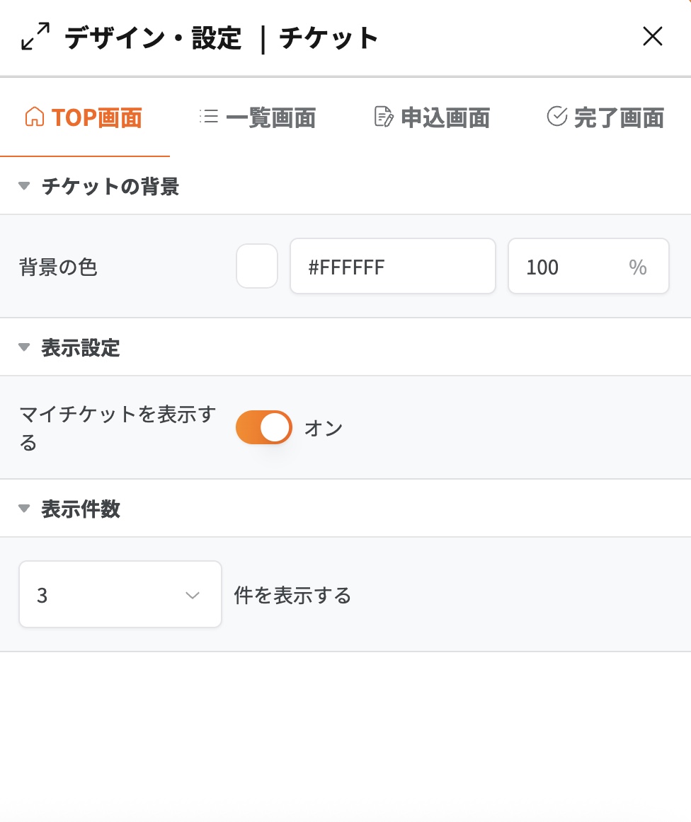Click the home icon on TOP画面 tab
This screenshot has height=822, width=691.
pos(34,117)
